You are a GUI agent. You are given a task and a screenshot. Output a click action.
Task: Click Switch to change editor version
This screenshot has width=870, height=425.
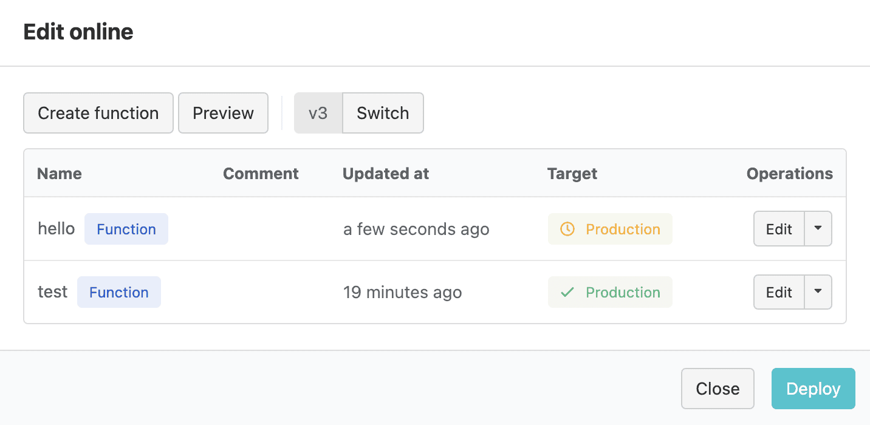[x=382, y=113]
